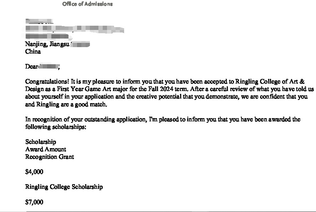This screenshot has height=212, width=316.
Task: Click the "Recognition Grant" line
Action: [x=50, y=157]
